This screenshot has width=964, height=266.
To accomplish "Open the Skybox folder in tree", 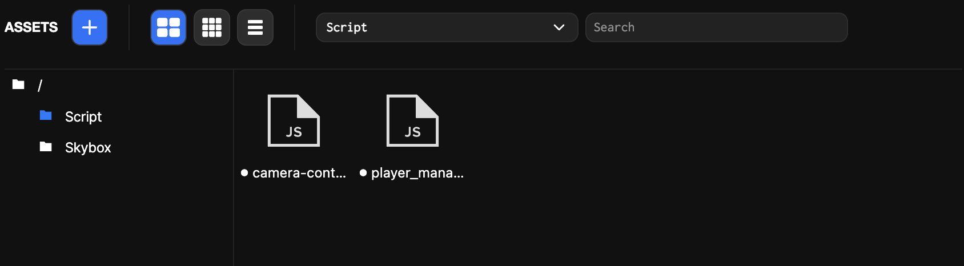I will (88, 148).
